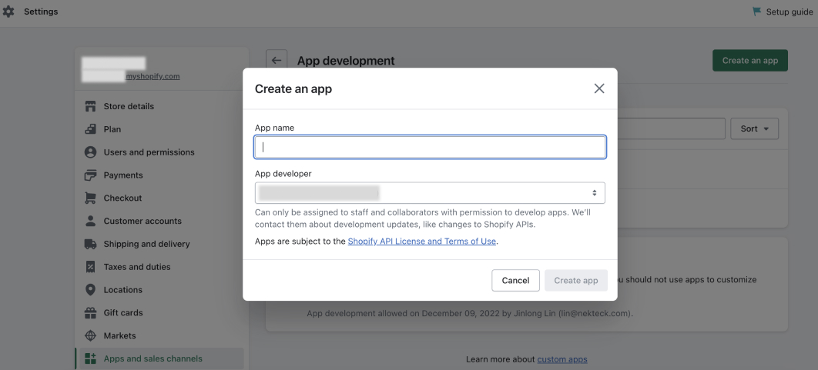This screenshot has height=370, width=818.
Task: Click the Locations pin icon
Action: pyautogui.click(x=90, y=290)
